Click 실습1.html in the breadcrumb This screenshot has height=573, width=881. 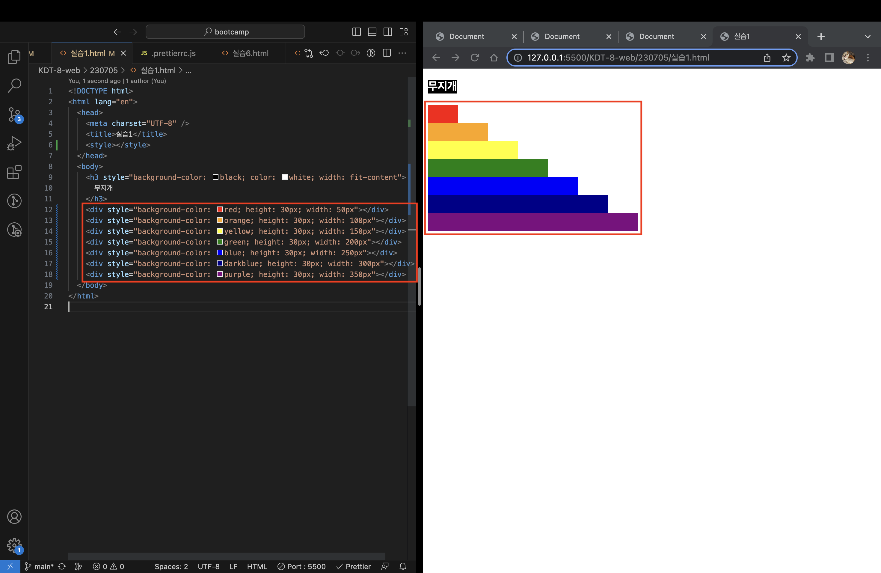click(158, 70)
